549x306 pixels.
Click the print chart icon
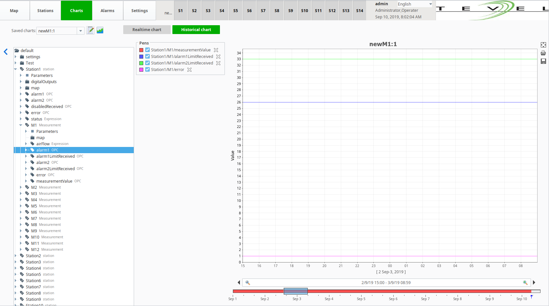tap(543, 53)
